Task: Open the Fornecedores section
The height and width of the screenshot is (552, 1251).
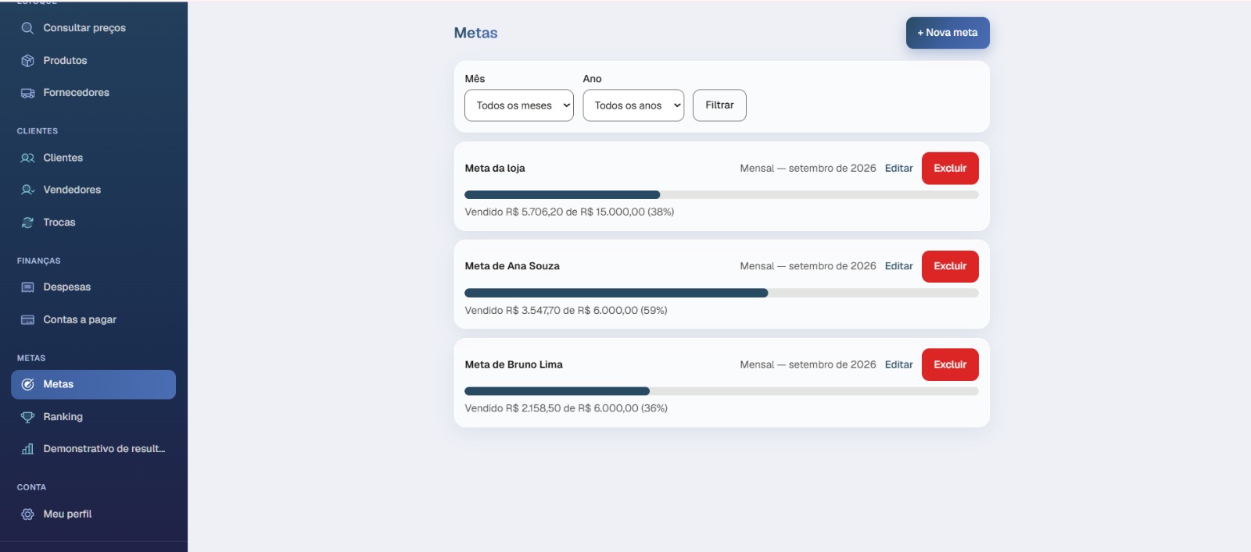Action: tap(93, 93)
